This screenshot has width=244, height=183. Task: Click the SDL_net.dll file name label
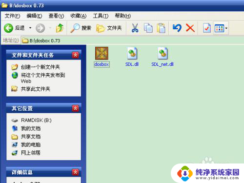coord(163,64)
